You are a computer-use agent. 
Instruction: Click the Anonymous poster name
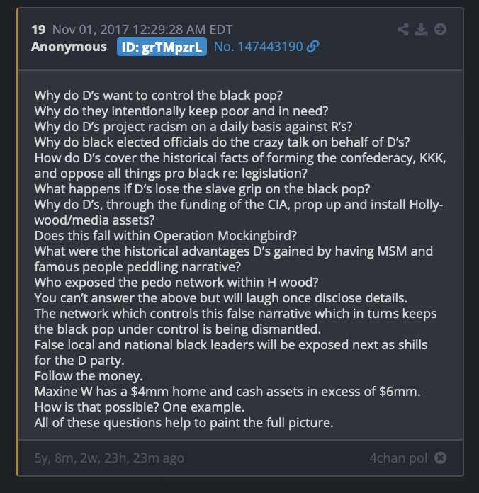(x=69, y=47)
